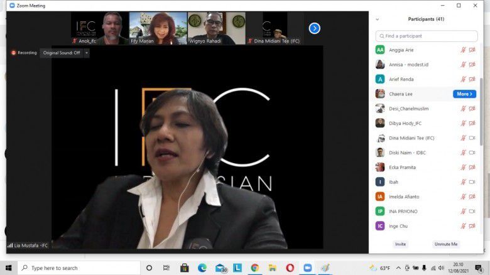Screen dimensions: 490x275
Task: Open the Original Sound dropdown arrow
Action: click(x=87, y=53)
